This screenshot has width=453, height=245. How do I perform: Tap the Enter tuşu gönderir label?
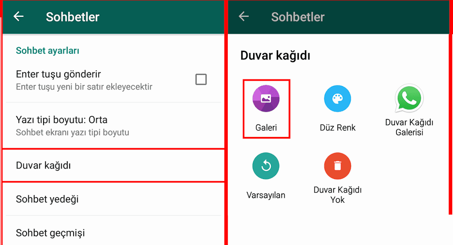click(58, 74)
